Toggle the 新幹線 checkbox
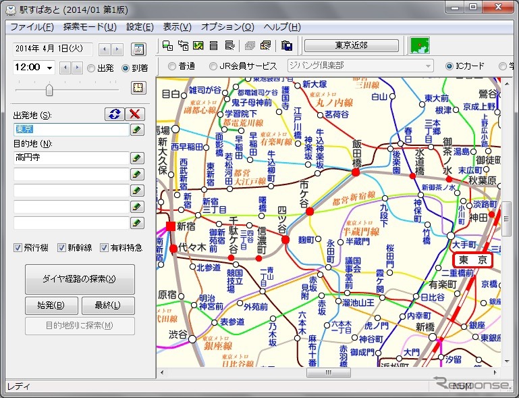519x398 pixels. (62, 248)
